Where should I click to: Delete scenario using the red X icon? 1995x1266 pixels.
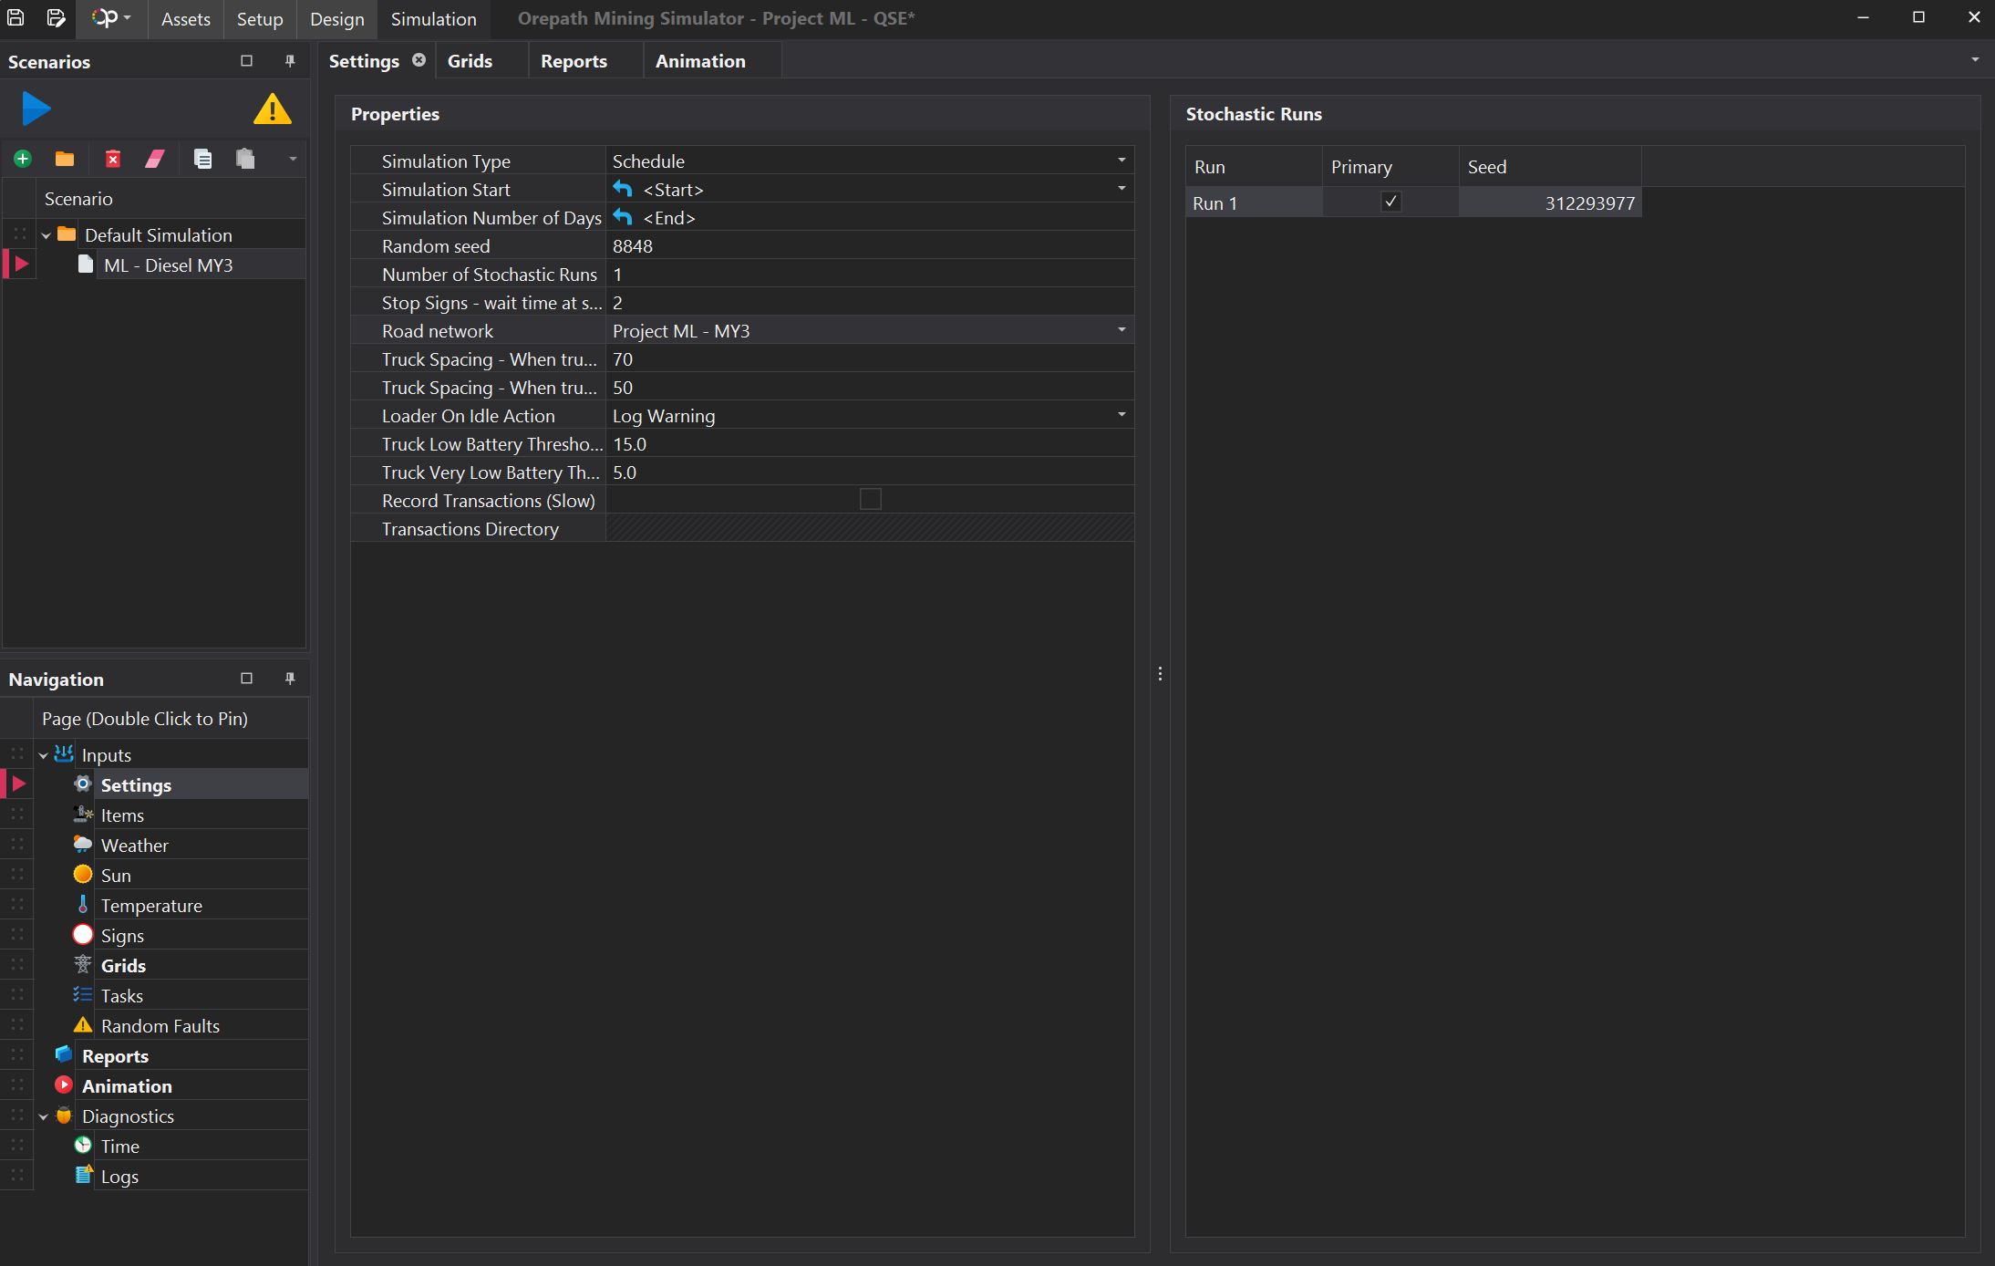(x=113, y=159)
